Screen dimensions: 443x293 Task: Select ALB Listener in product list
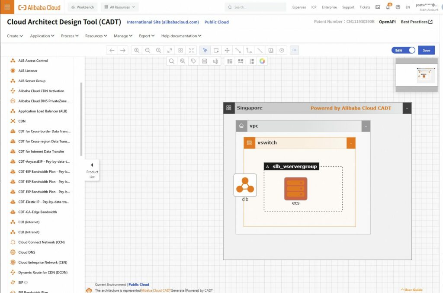pyautogui.click(x=27, y=71)
